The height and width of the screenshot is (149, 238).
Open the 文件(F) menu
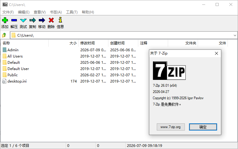pos(8,12)
